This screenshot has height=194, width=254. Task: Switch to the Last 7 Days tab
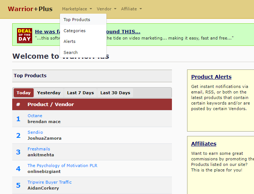coord(81,93)
